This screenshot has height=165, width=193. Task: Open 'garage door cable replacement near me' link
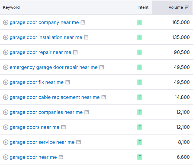point(55,97)
